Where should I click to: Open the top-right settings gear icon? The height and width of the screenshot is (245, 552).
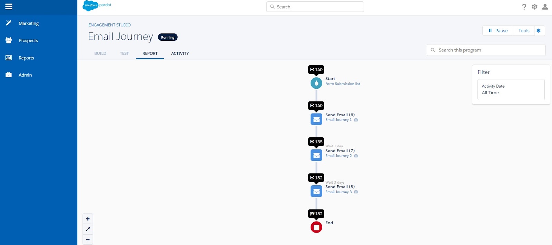click(x=534, y=7)
